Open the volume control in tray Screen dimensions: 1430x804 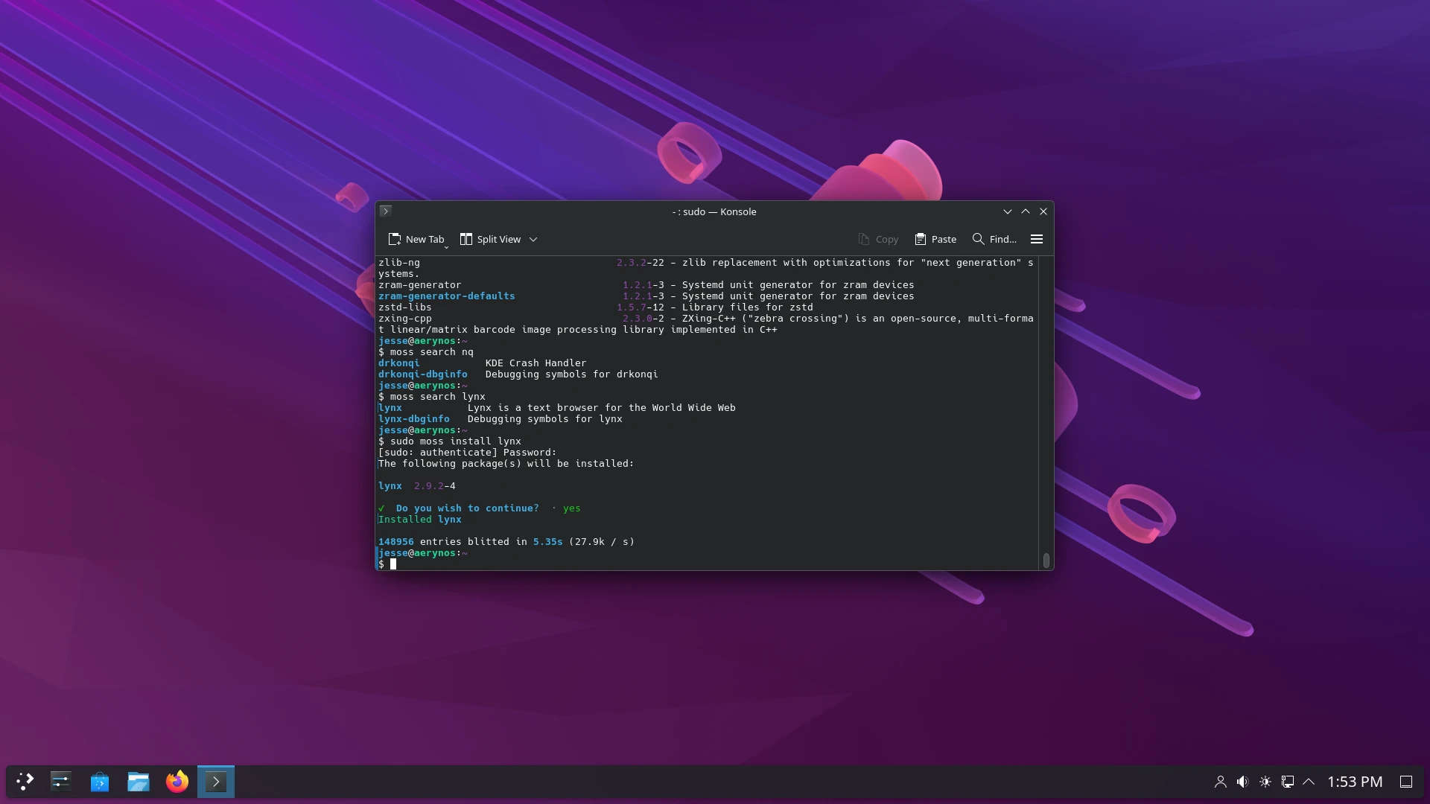coord(1242,782)
